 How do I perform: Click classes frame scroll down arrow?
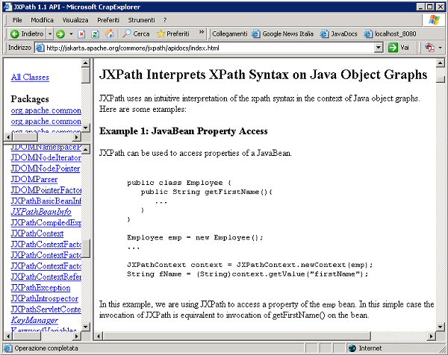(x=86, y=327)
